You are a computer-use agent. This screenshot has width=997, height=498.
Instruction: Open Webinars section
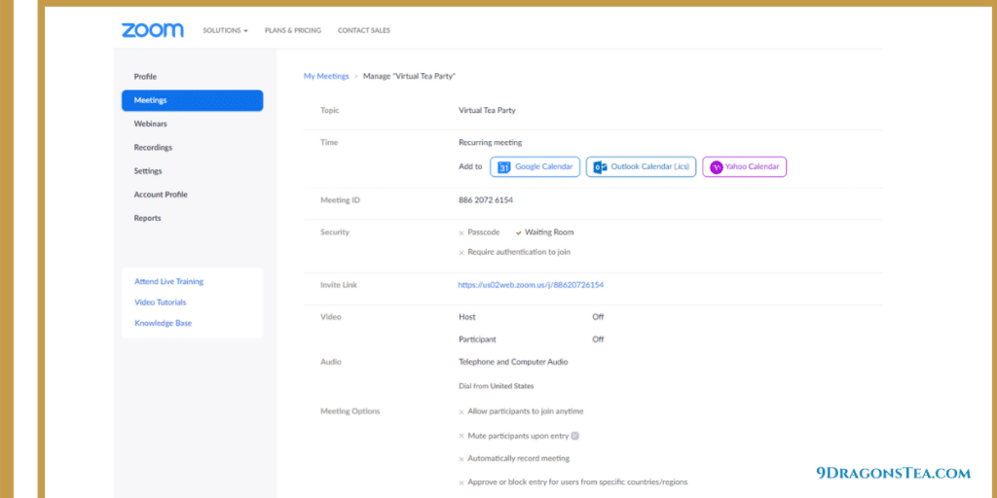pyautogui.click(x=150, y=124)
